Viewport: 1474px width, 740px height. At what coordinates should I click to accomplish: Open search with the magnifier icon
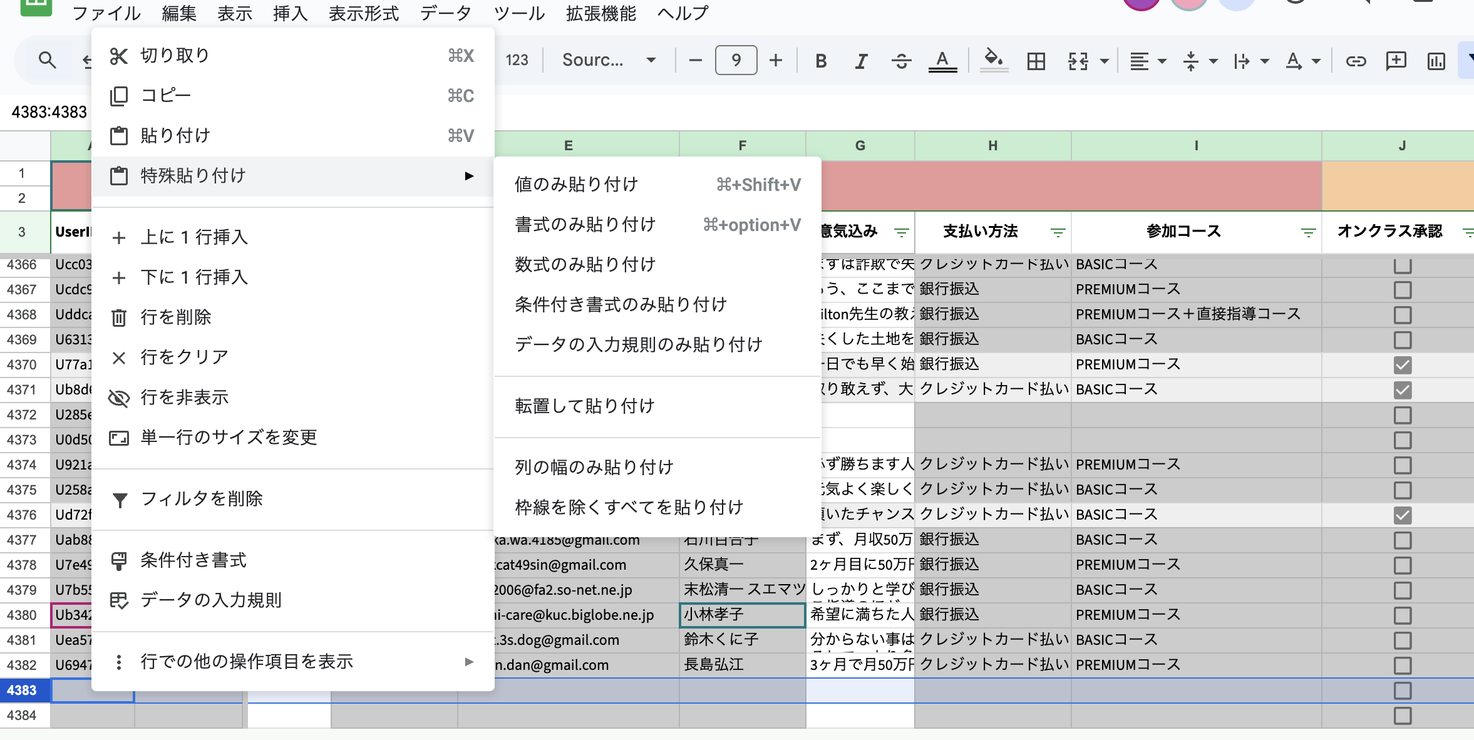[46, 60]
